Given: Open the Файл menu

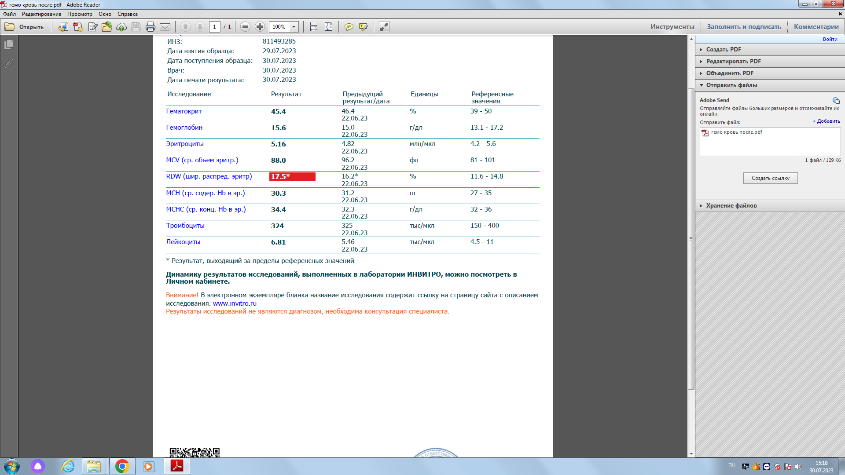Looking at the screenshot, I should (x=9, y=14).
